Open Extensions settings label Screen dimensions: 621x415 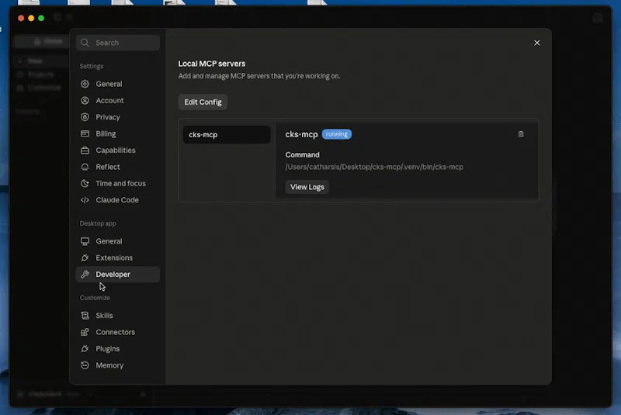click(114, 258)
